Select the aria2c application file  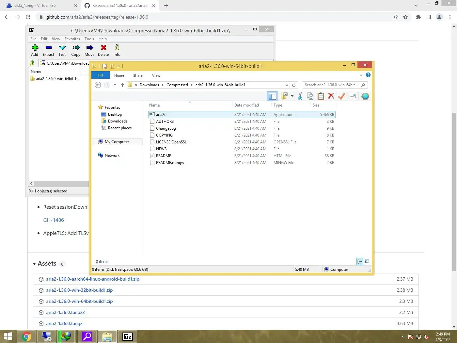(242, 115)
